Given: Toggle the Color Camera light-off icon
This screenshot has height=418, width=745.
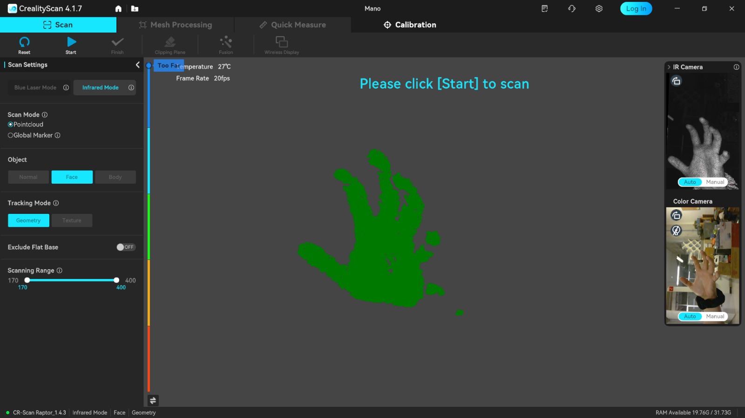Looking at the screenshot, I should pyautogui.click(x=676, y=231).
